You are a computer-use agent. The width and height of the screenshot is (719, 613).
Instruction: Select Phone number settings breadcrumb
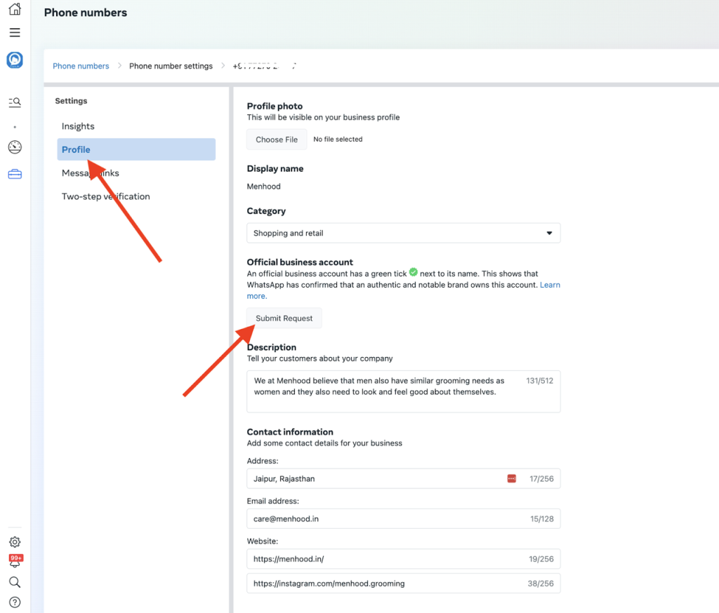coord(171,66)
